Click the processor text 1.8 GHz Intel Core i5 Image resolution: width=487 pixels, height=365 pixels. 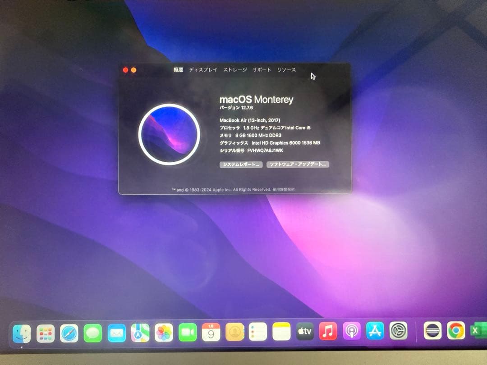pos(277,128)
